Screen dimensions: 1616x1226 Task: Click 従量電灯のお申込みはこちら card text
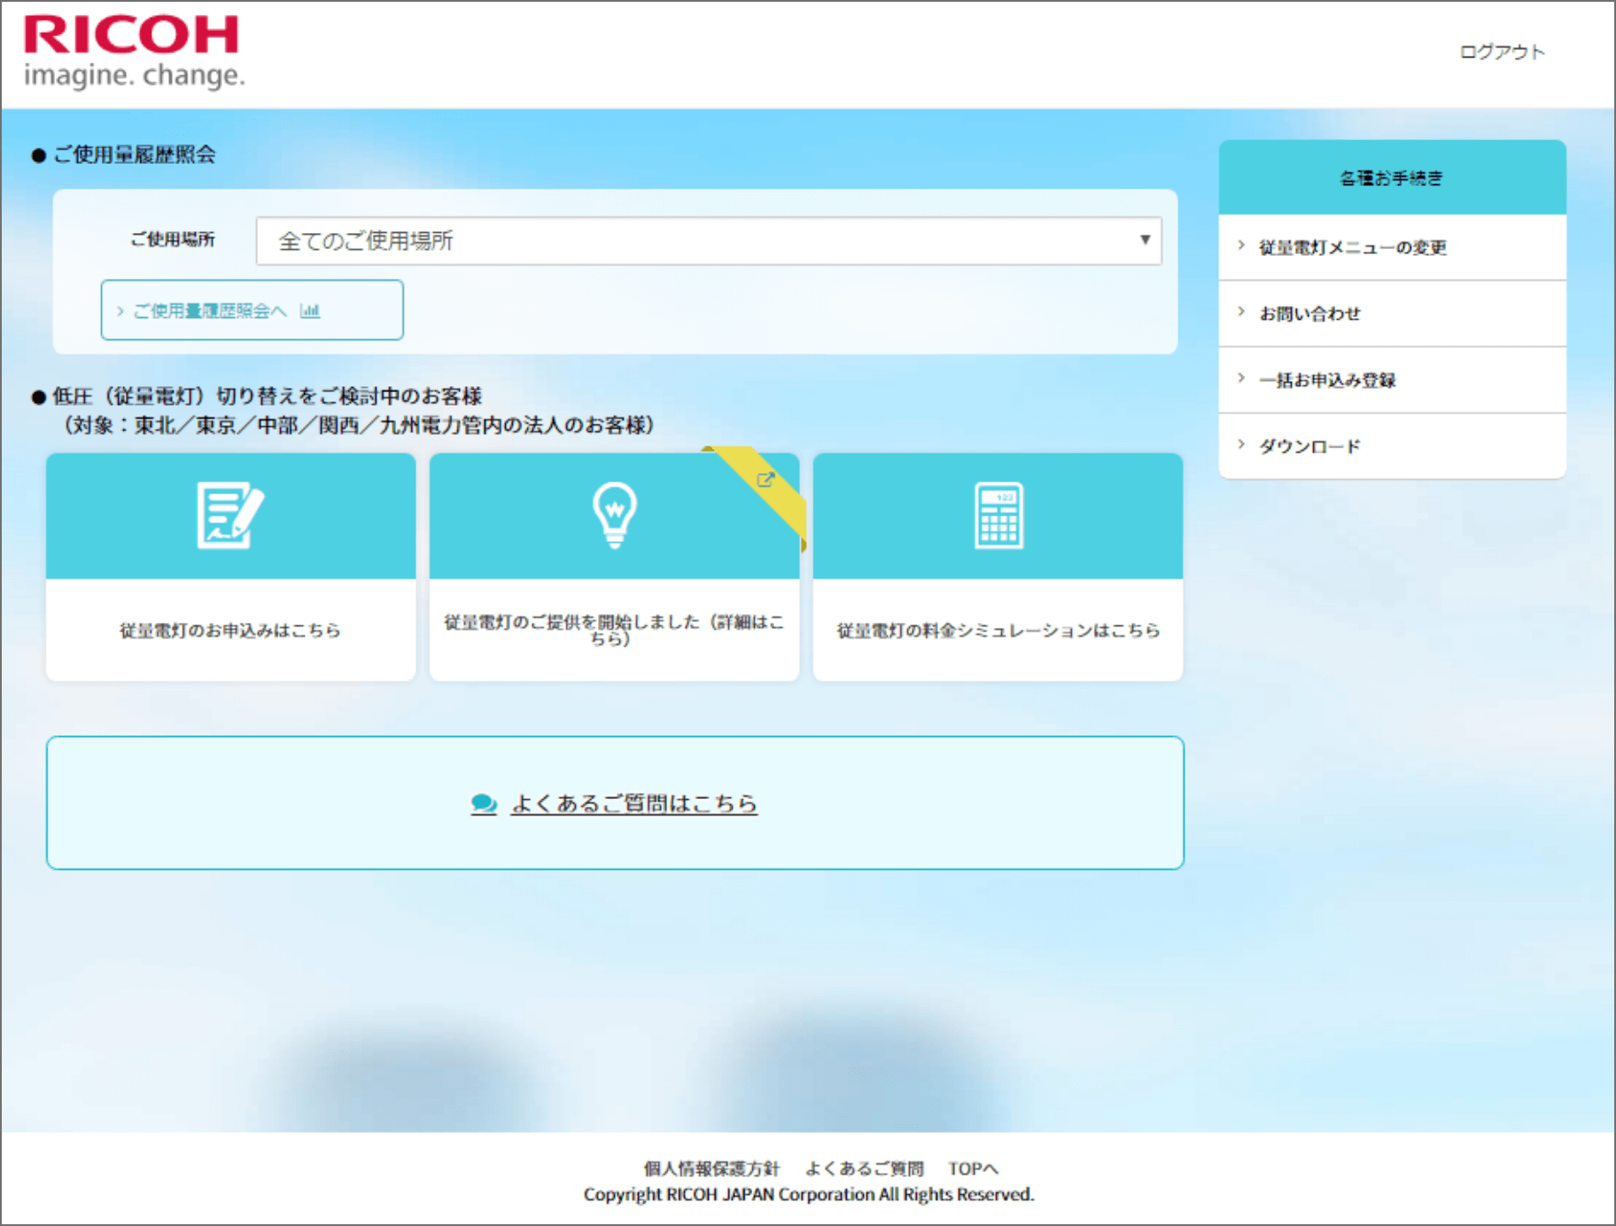coord(230,630)
